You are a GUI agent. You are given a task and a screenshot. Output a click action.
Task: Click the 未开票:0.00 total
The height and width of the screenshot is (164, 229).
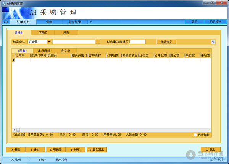coord(112,135)
